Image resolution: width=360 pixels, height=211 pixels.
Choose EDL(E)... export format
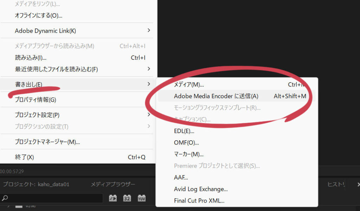pos(184,131)
